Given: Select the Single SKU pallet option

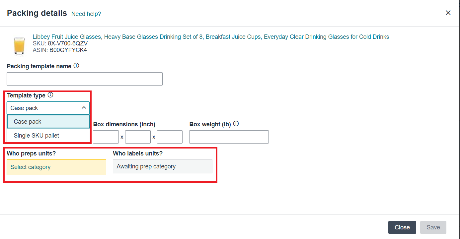Looking at the screenshot, I should (48, 135).
